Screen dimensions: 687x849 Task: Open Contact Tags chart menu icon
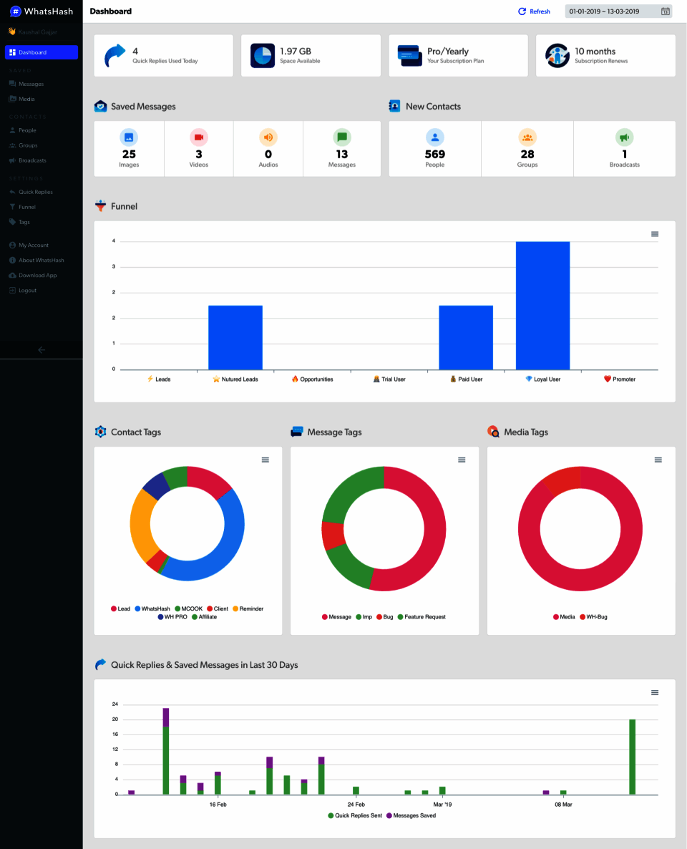point(265,460)
